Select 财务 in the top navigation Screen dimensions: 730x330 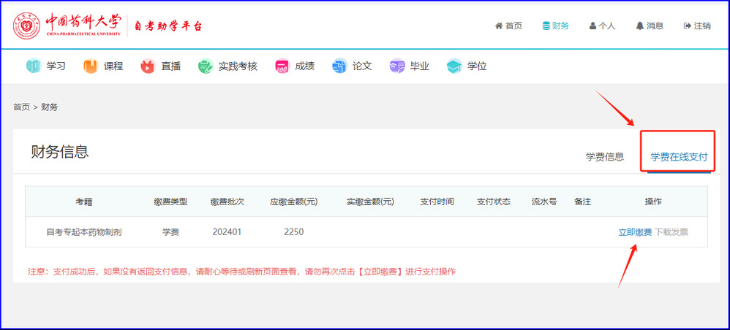pos(555,26)
